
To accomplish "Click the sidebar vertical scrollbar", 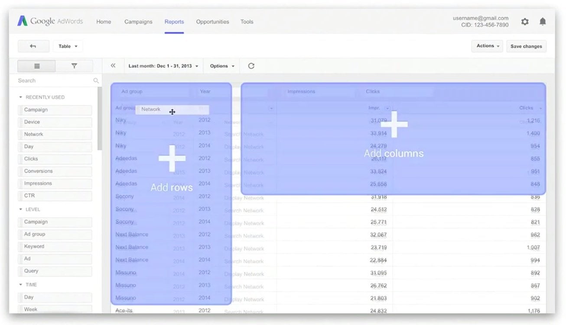I will pyautogui.click(x=100, y=118).
